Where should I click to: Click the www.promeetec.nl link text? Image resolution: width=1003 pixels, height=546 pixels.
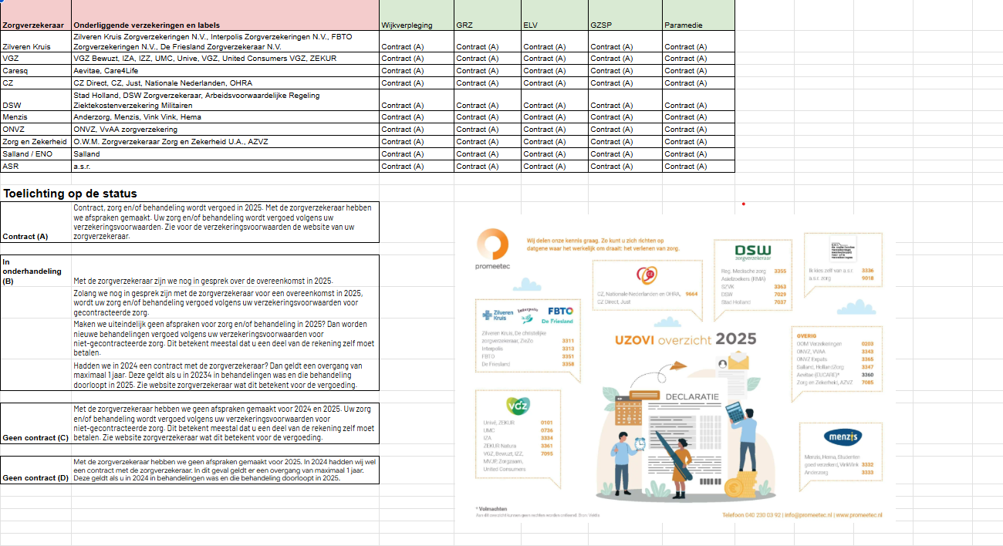(859, 514)
